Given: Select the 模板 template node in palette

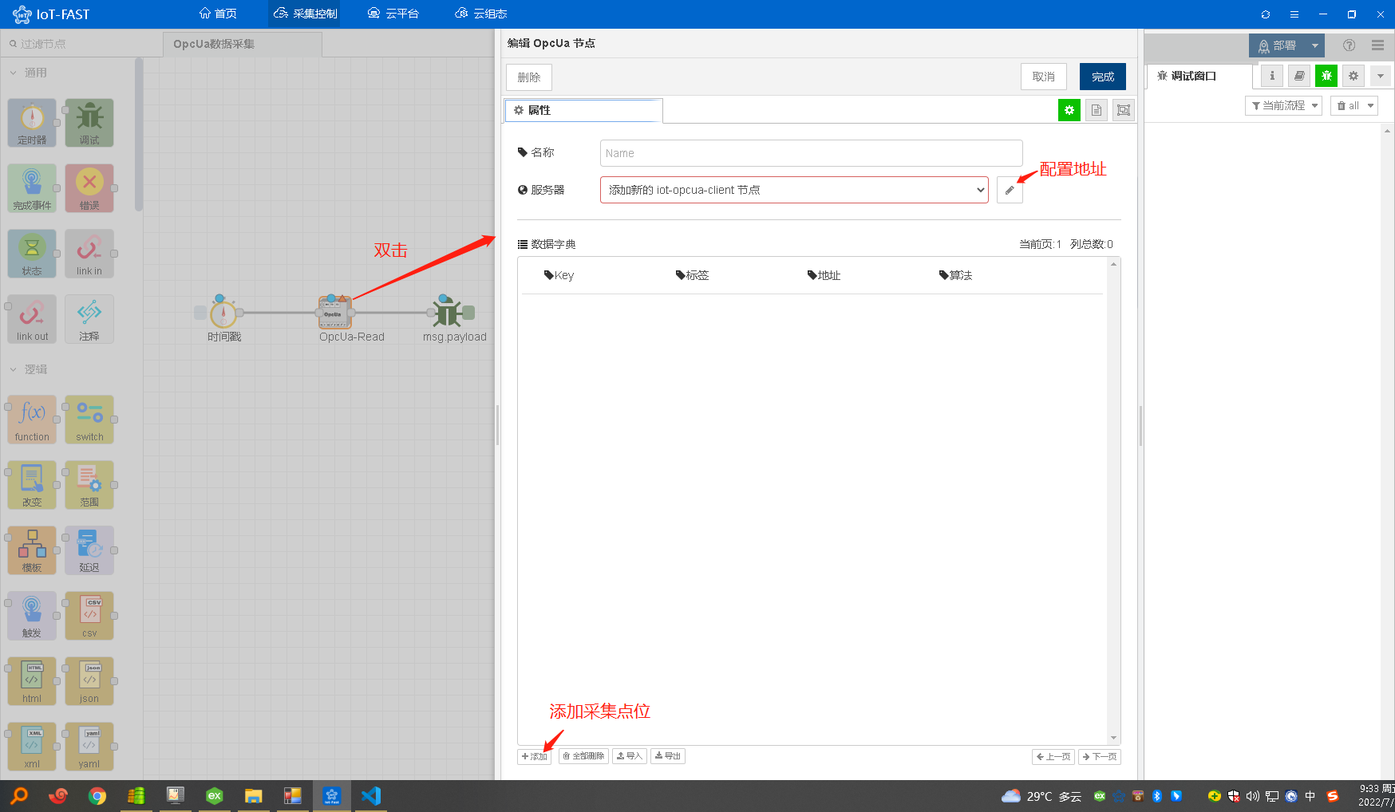Looking at the screenshot, I should pos(32,550).
